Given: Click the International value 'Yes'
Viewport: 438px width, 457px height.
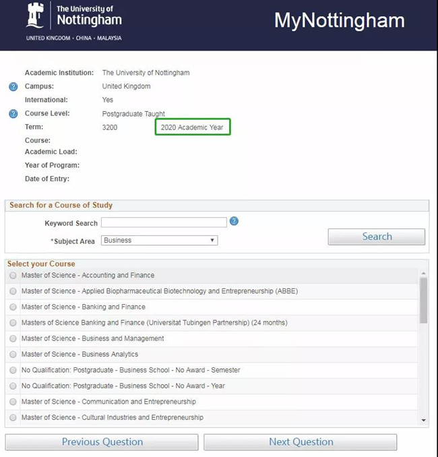Looking at the screenshot, I should click(x=108, y=100).
